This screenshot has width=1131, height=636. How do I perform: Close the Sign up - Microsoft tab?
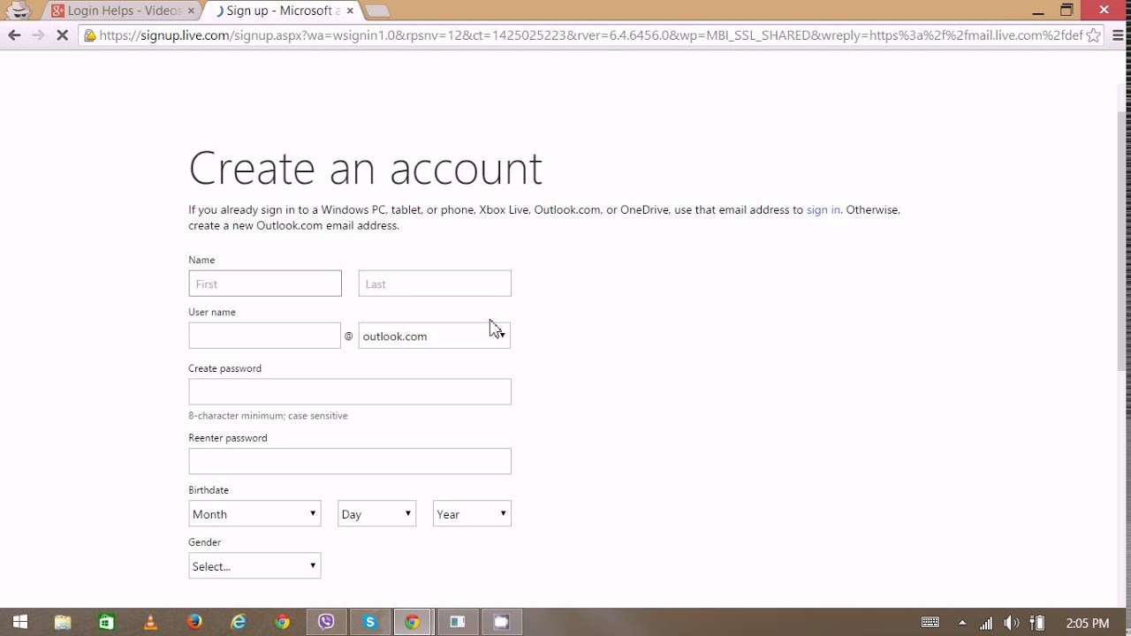pos(351,11)
